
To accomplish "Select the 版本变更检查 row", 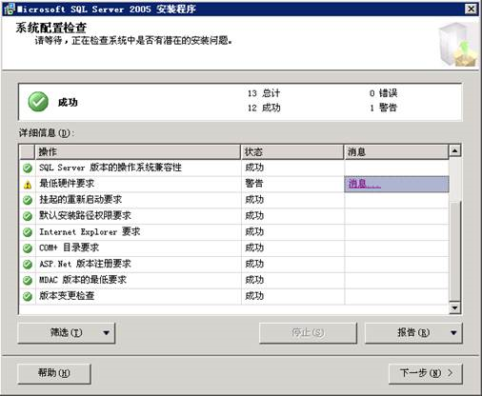I will [234, 296].
